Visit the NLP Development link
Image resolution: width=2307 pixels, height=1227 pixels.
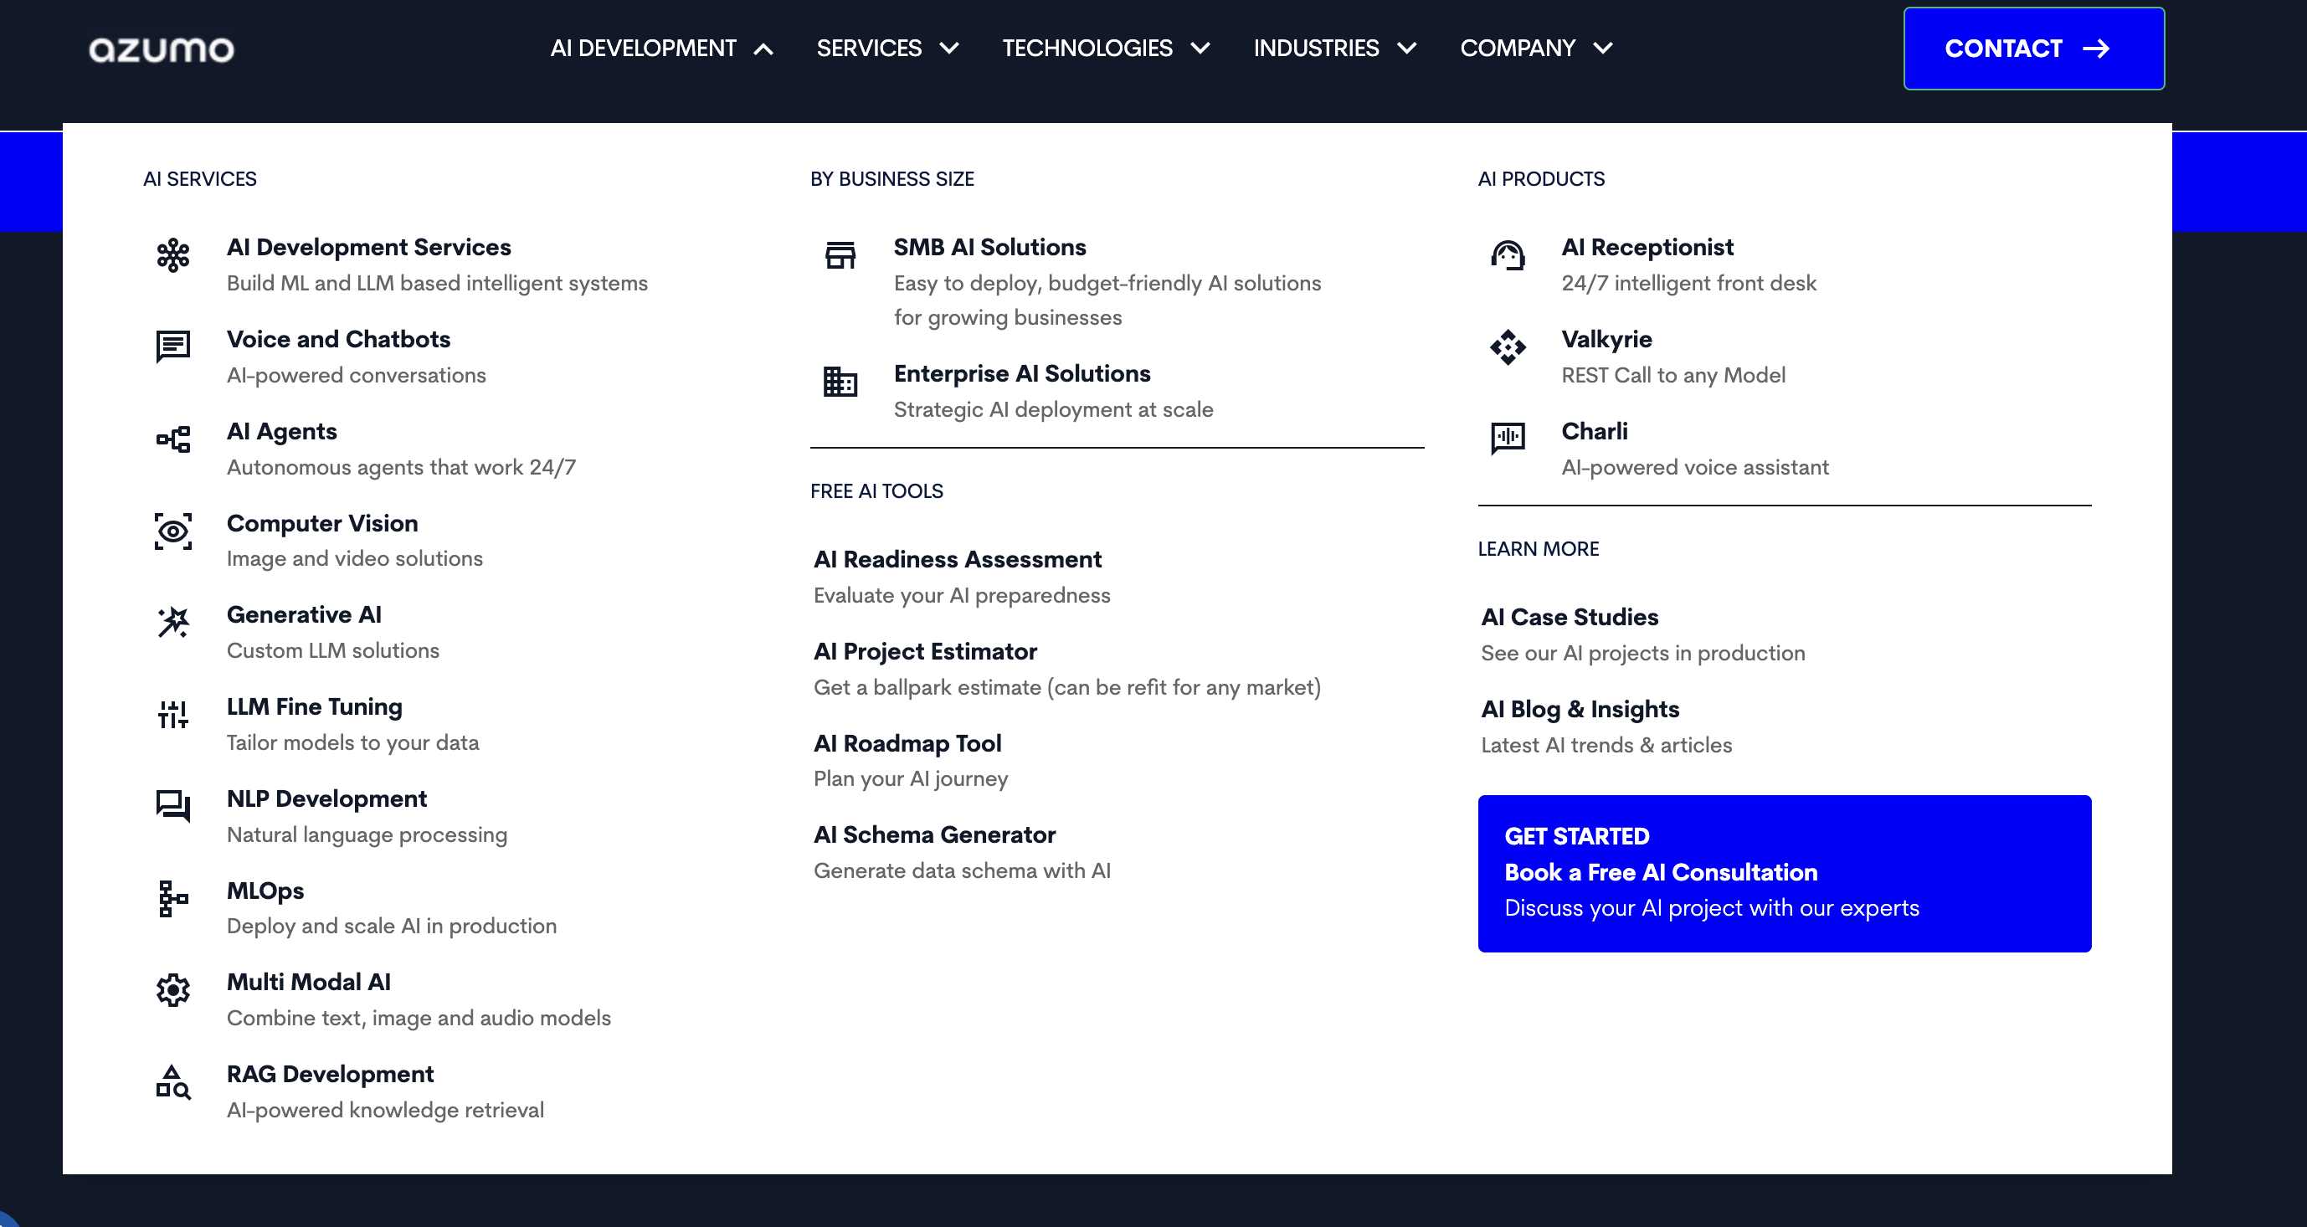tap(327, 799)
